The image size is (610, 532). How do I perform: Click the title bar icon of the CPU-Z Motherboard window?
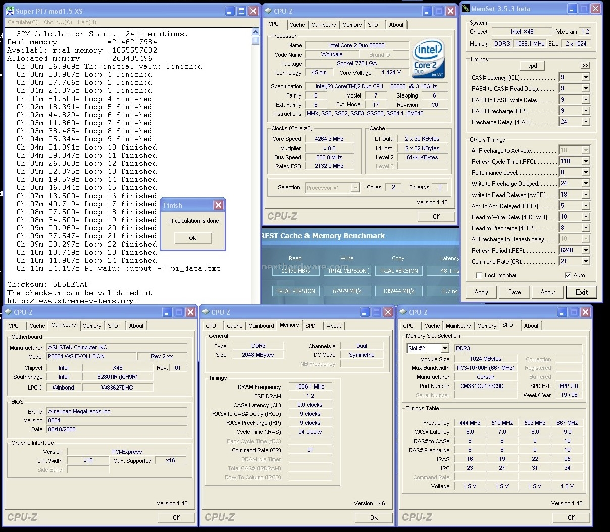(8, 312)
